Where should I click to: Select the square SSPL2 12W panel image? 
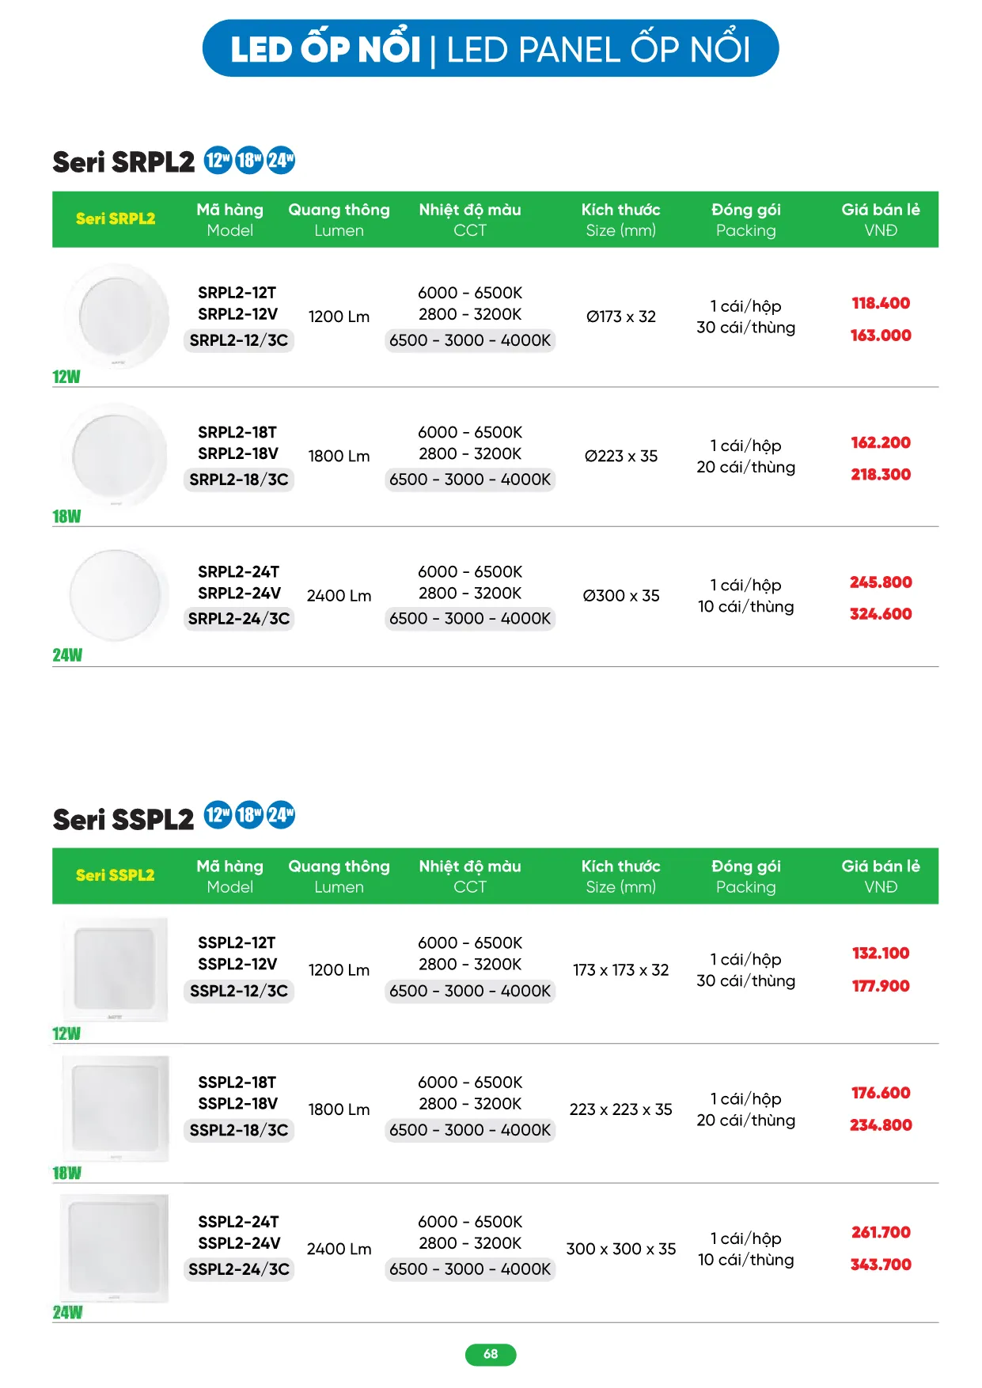(x=116, y=969)
